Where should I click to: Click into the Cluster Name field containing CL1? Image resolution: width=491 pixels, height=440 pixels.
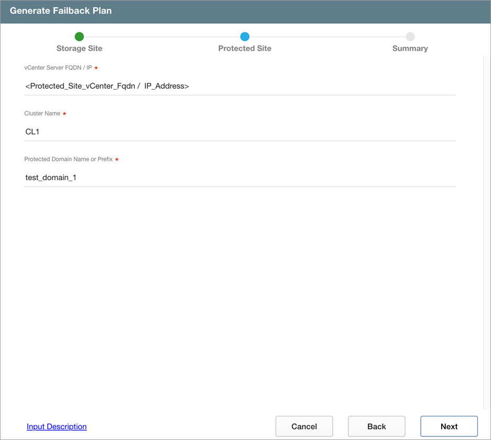pos(240,132)
